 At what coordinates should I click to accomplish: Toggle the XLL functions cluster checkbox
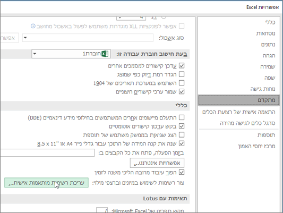click(182, 26)
